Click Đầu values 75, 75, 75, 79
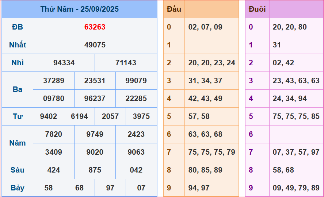 click(211, 152)
